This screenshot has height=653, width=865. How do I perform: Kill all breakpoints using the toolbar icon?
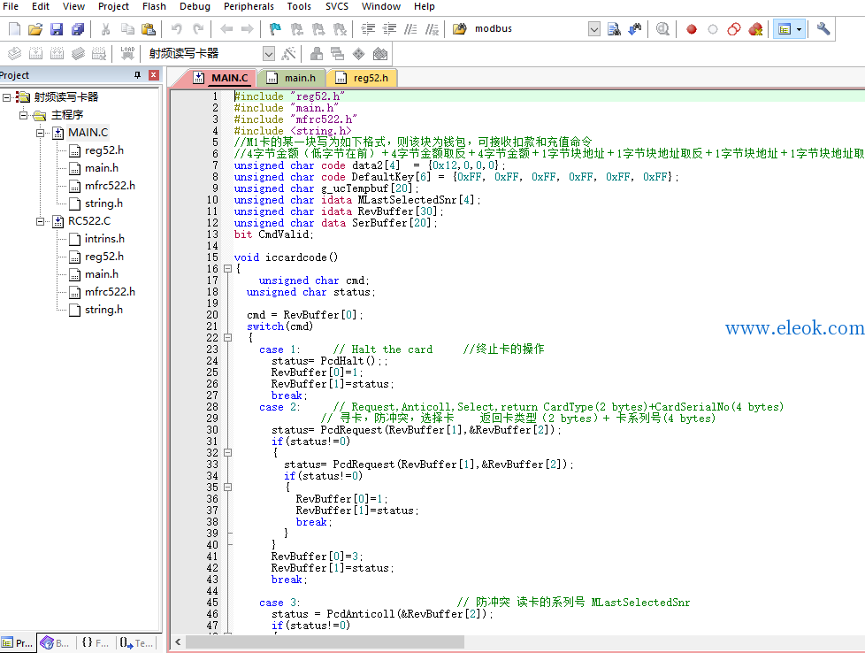click(755, 28)
